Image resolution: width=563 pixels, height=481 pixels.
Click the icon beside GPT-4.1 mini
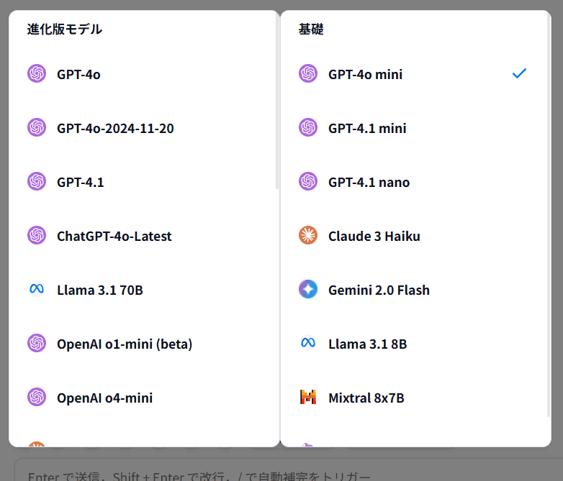308,127
